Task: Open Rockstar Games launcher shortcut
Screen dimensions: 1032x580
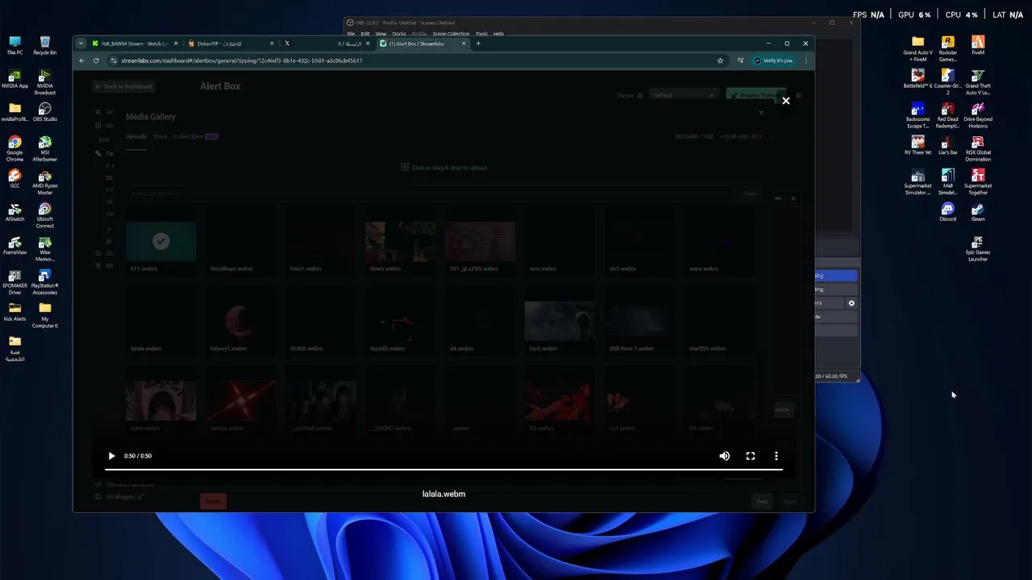Action: point(947,48)
